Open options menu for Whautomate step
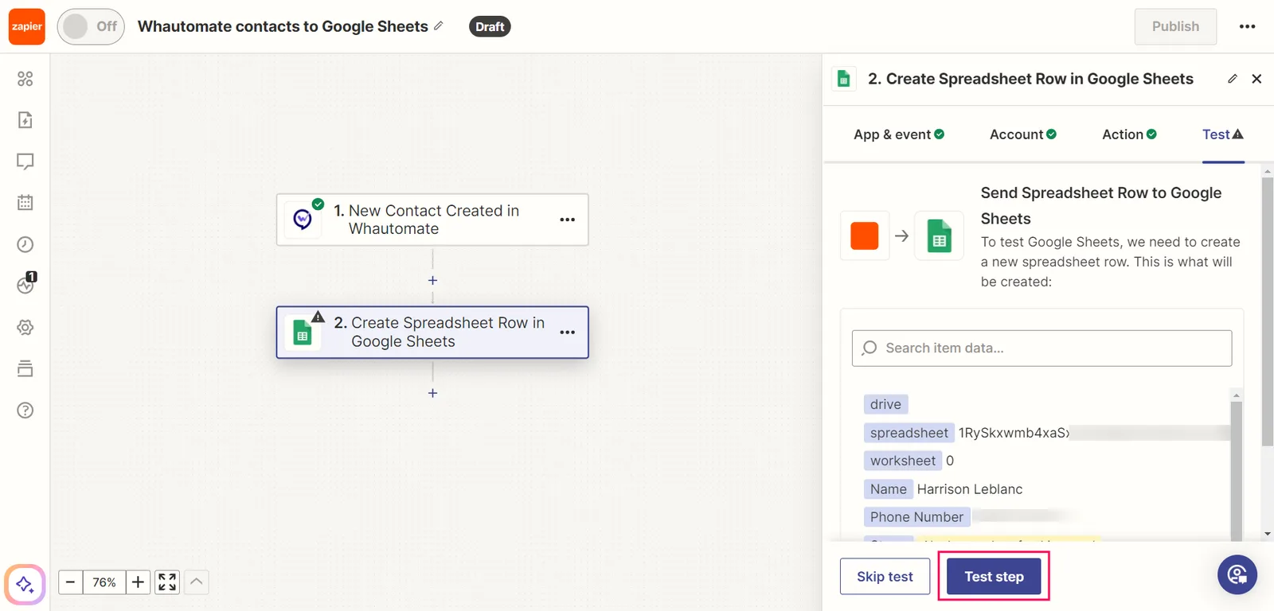Image resolution: width=1274 pixels, height=611 pixels. click(568, 220)
